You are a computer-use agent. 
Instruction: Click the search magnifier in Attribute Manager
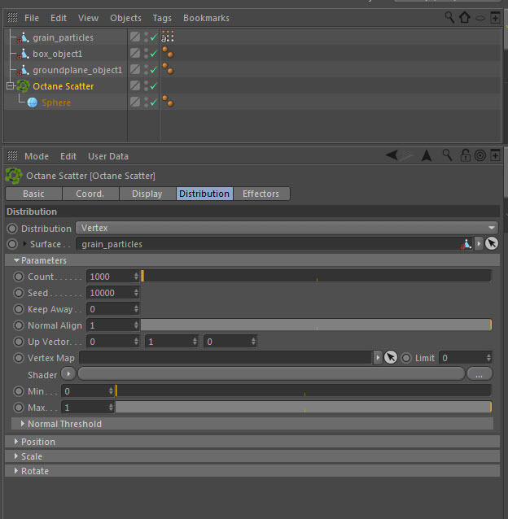[x=448, y=155]
